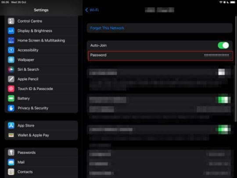Open Home Screen & Multitasking settings
This screenshot has width=237, height=178.
[x=41, y=40]
